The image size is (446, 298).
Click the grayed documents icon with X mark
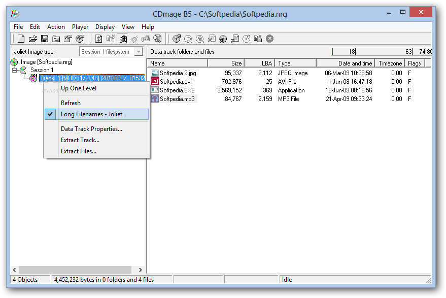pos(111,39)
